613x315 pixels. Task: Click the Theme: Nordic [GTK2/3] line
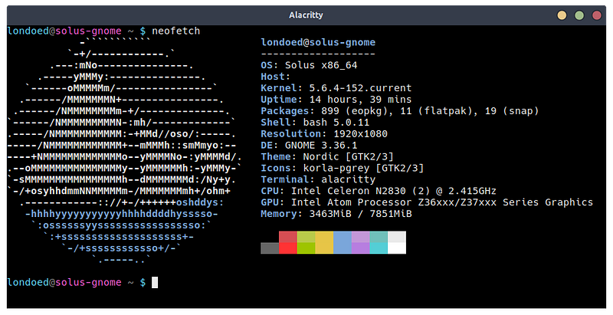[x=327, y=156]
